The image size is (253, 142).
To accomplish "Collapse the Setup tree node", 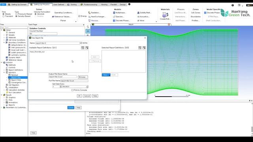I will tap(2, 30).
